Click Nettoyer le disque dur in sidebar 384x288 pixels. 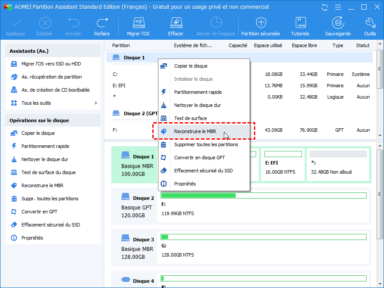click(45, 159)
